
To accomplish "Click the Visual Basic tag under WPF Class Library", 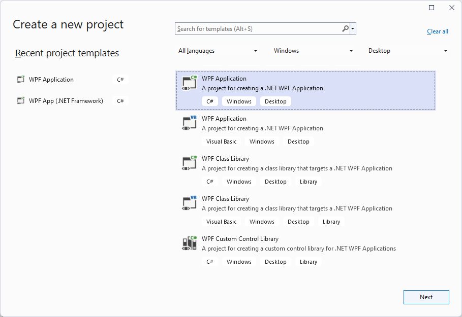I will click(x=221, y=221).
